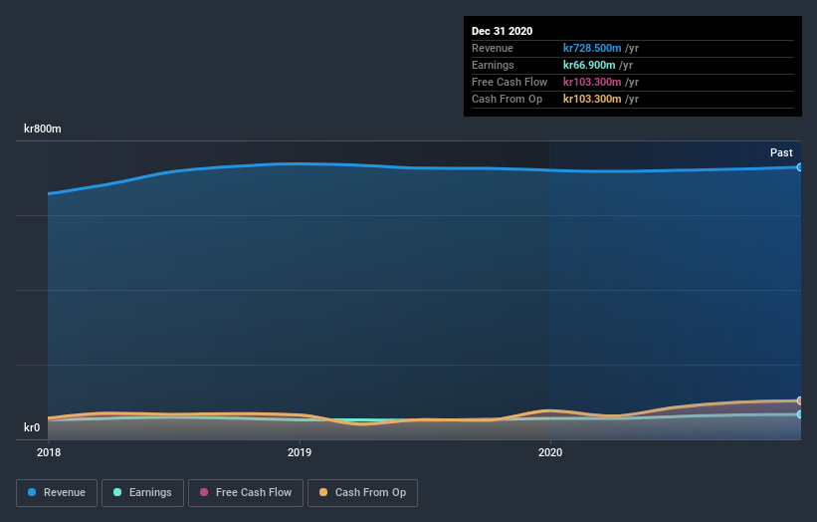
Task: Click the Cash From Op kr103.300m value
Action: pos(592,99)
